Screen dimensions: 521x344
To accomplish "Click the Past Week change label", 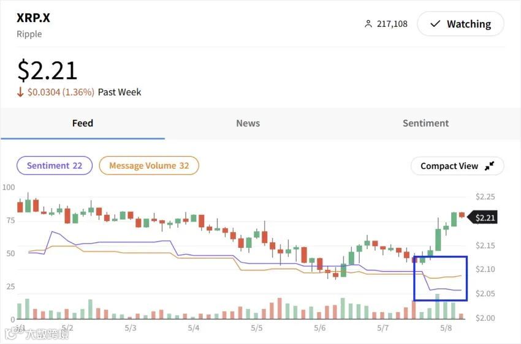I will (x=120, y=92).
